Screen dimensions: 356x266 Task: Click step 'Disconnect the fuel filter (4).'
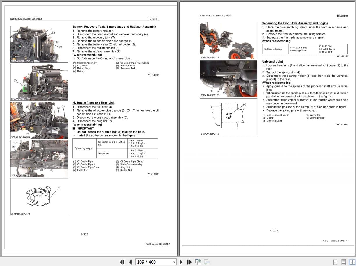(x=95, y=107)
